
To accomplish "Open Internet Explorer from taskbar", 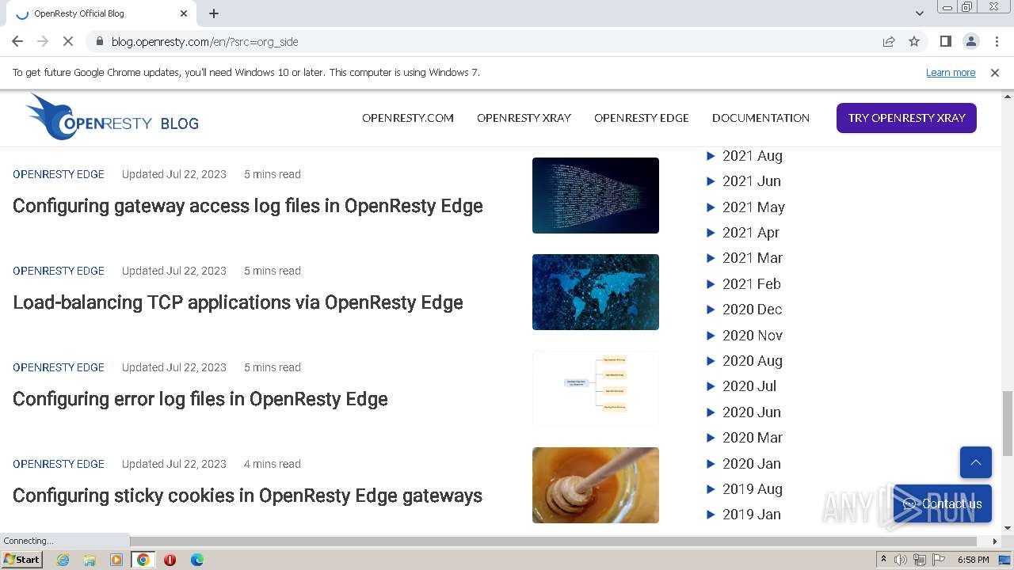I will [63, 560].
